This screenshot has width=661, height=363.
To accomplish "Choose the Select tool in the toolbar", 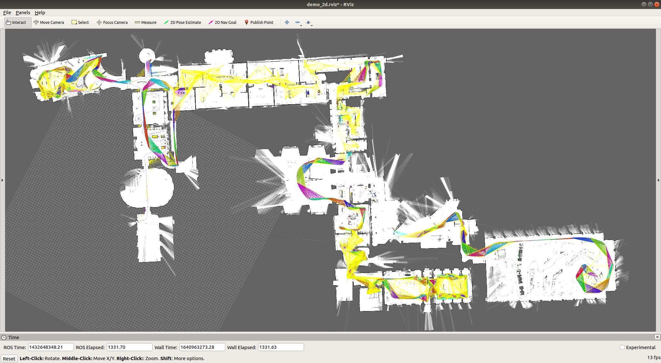I will 80,22.
